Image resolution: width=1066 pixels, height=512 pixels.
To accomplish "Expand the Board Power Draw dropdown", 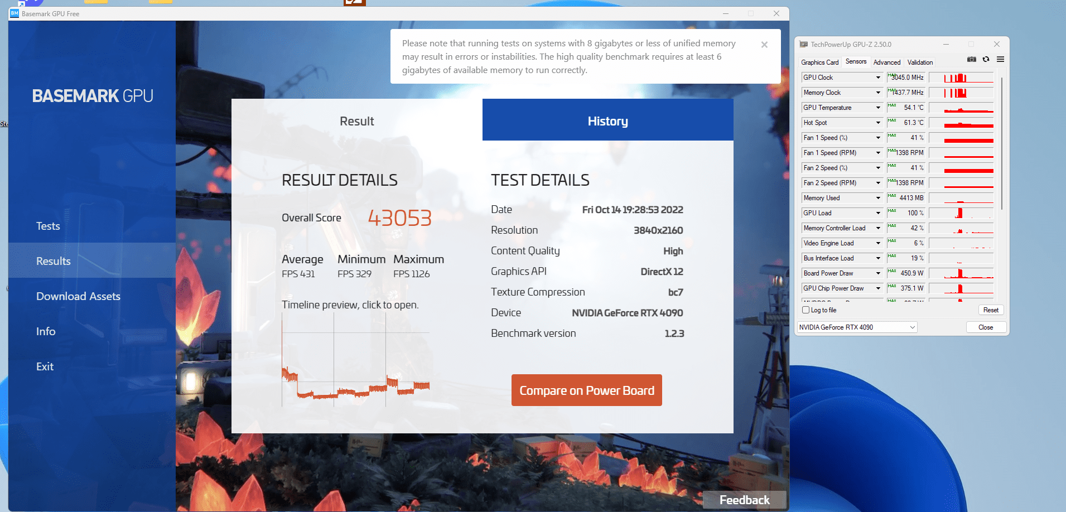I will [x=878, y=273].
